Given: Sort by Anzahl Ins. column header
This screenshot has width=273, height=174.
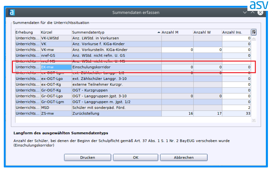Looking at the screenshot, I should pyautogui.click(x=237, y=32).
